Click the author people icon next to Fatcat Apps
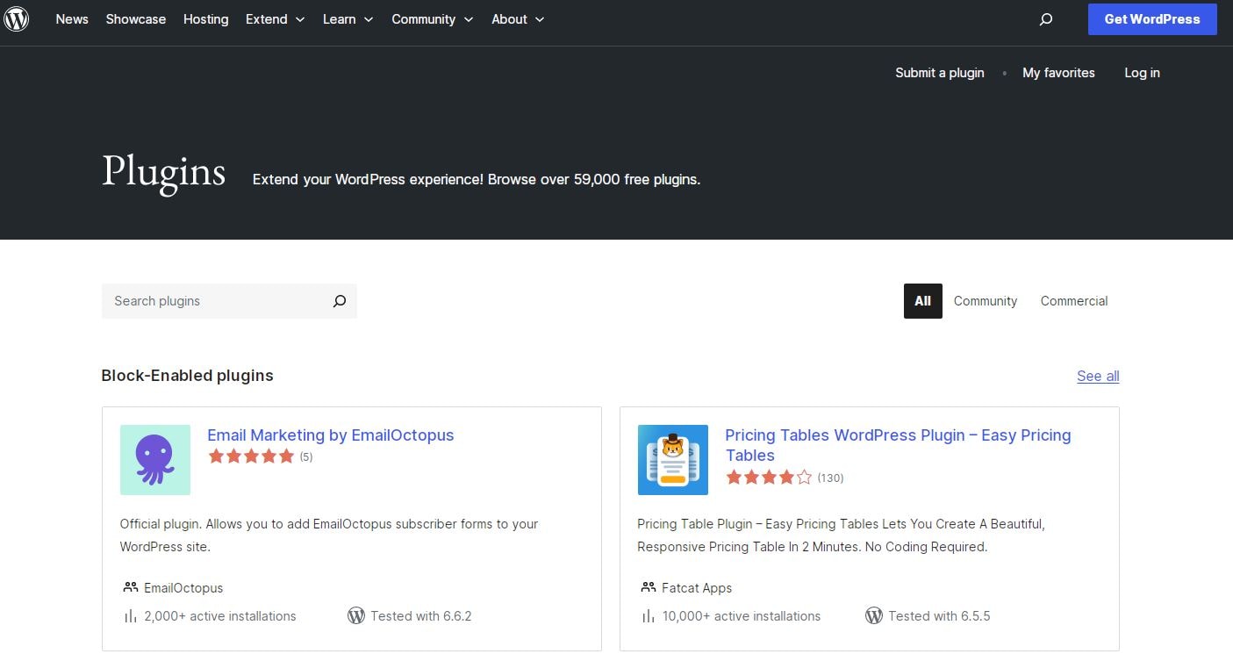The height and width of the screenshot is (661, 1233). click(x=649, y=586)
